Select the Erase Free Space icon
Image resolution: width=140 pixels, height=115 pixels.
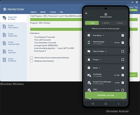click(4, 26)
